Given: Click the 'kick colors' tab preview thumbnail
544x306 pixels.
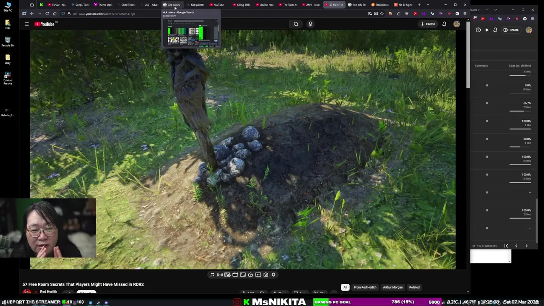Looking at the screenshot, I should (191, 33).
